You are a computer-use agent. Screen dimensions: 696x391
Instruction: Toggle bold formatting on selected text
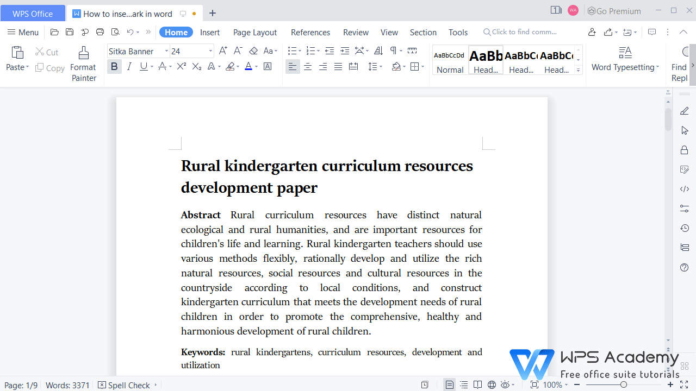(114, 66)
